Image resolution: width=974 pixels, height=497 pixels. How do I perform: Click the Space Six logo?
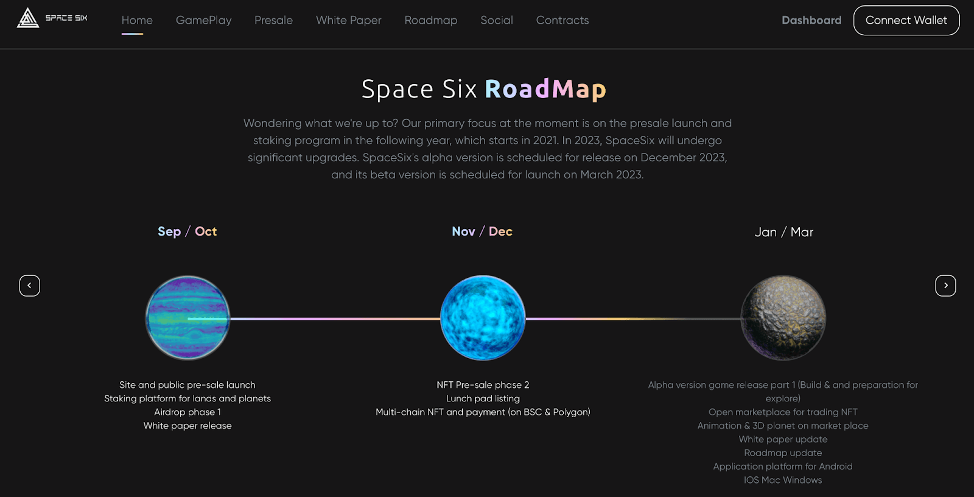click(x=52, y=18)
